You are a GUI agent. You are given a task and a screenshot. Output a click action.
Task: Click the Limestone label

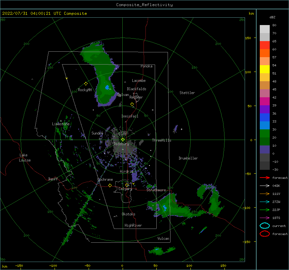[x=61, y=124]
